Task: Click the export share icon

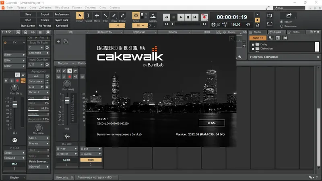Action: click(x=289, y=15)
